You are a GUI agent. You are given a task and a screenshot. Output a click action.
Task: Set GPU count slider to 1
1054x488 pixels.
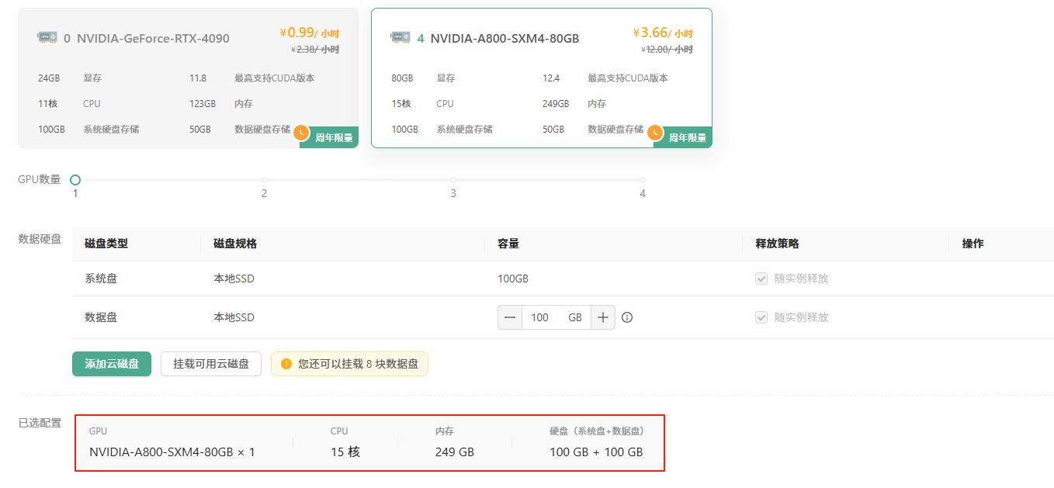pyautogui.click(x=75, y=180)
